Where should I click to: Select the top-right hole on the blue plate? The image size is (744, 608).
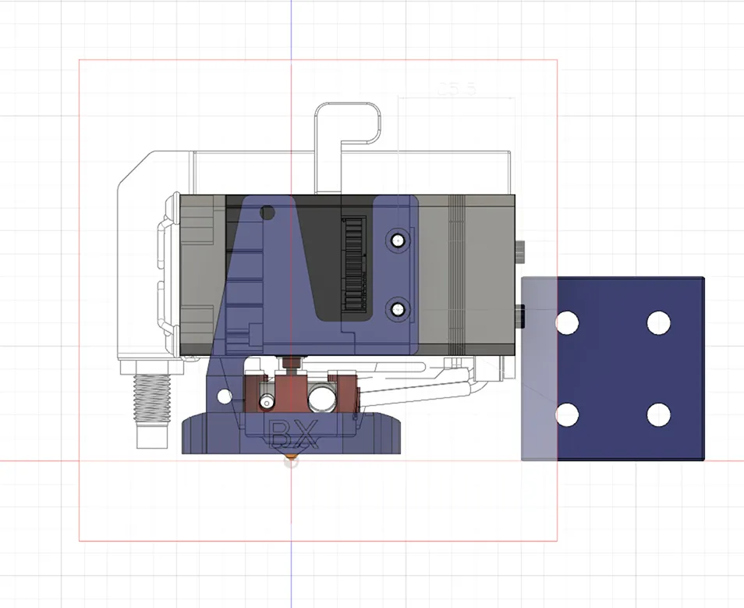click(659, 322)
